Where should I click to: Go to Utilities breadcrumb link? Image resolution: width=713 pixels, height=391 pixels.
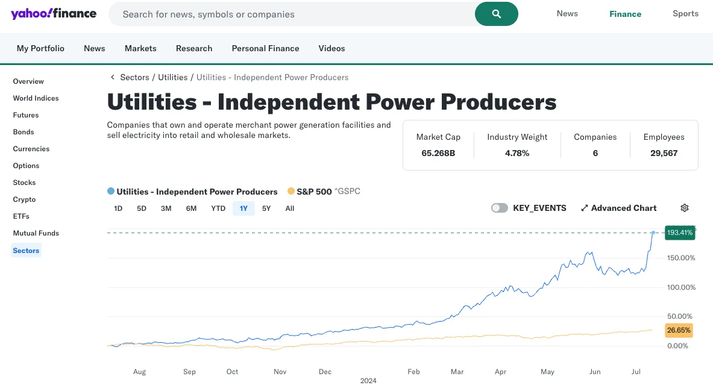tap(173, 77)
